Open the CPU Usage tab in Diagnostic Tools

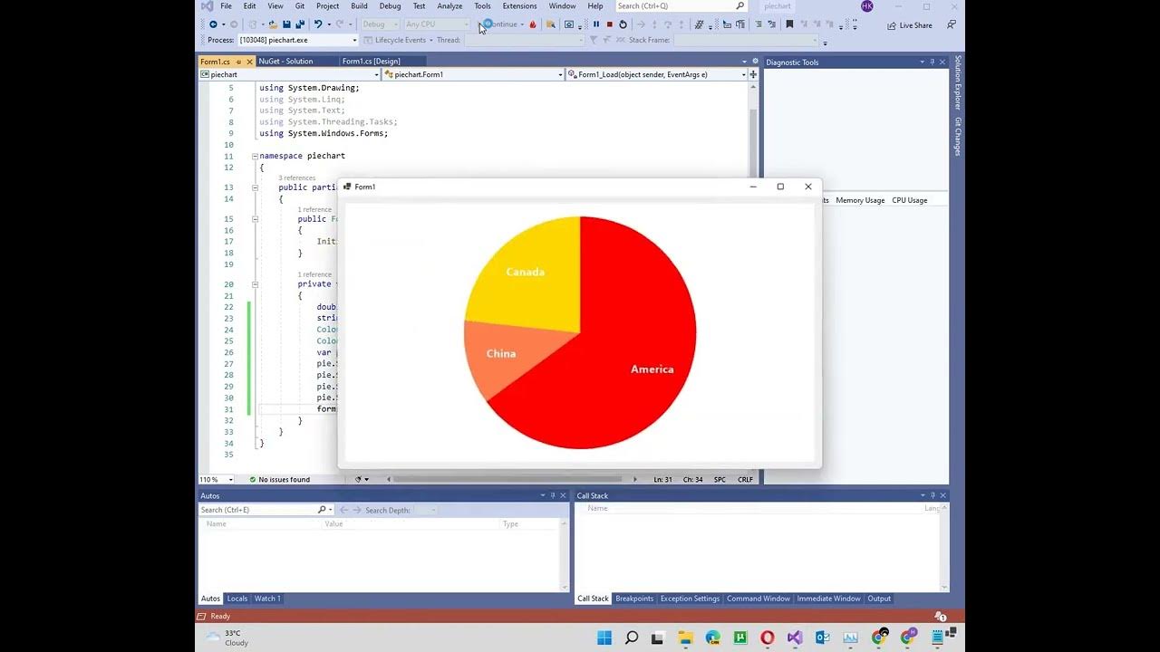(909, 200)
